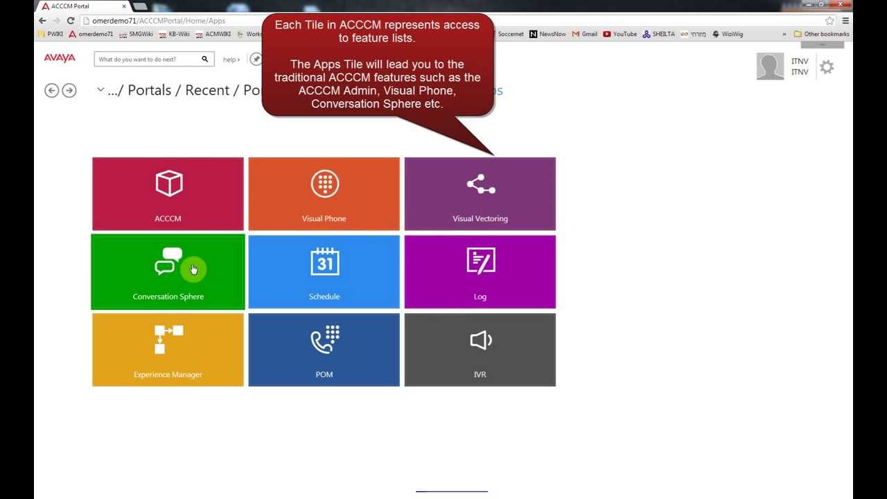Open the IVR speaker tile
887x499 pixels.
coord(480,350)
